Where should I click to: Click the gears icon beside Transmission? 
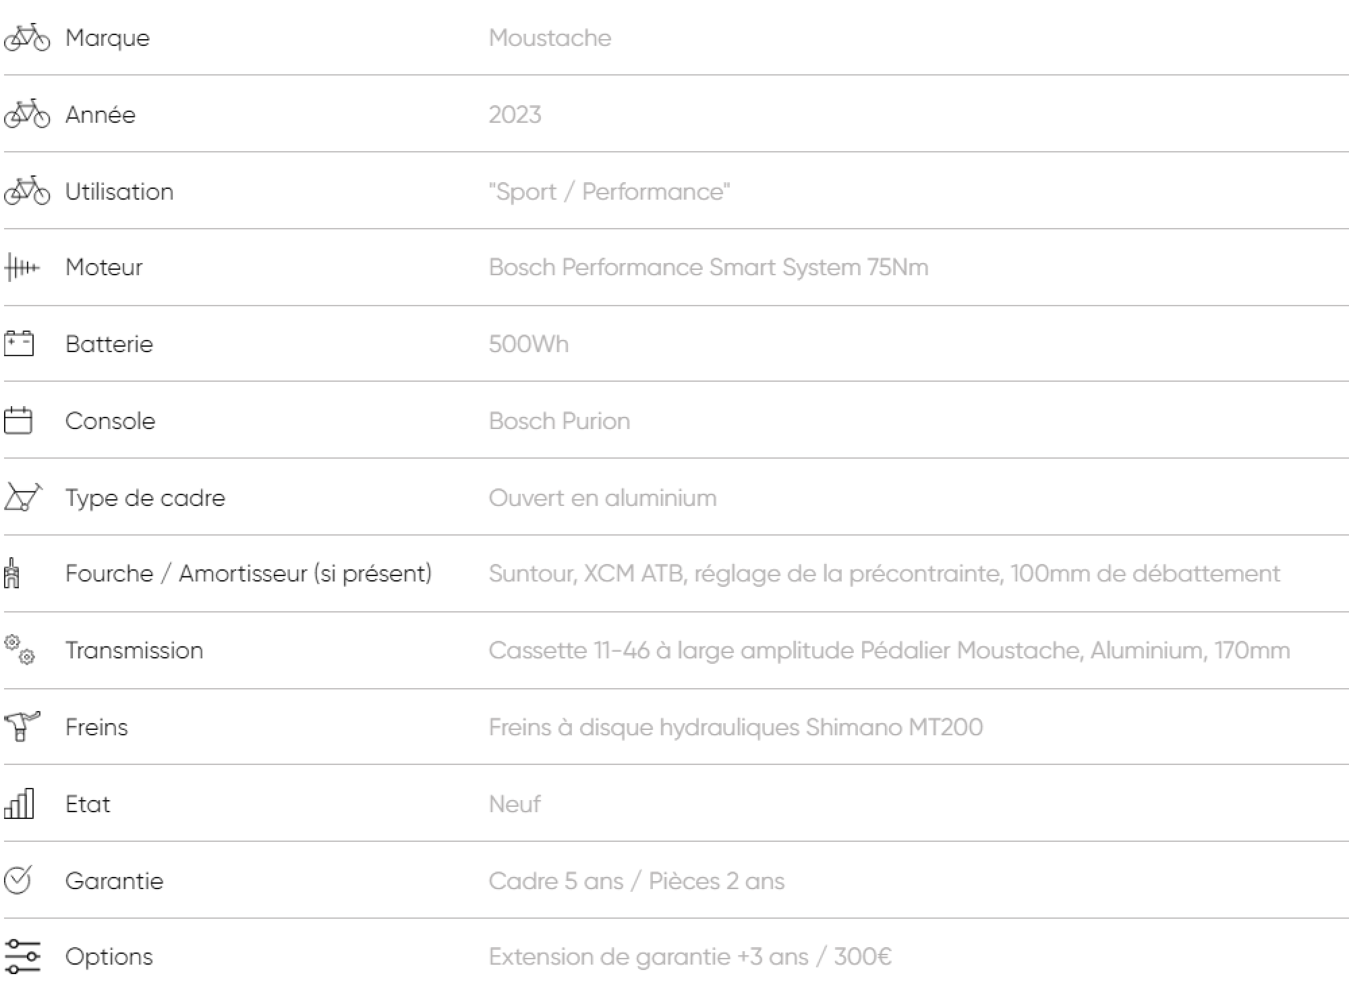pos(20,650)
